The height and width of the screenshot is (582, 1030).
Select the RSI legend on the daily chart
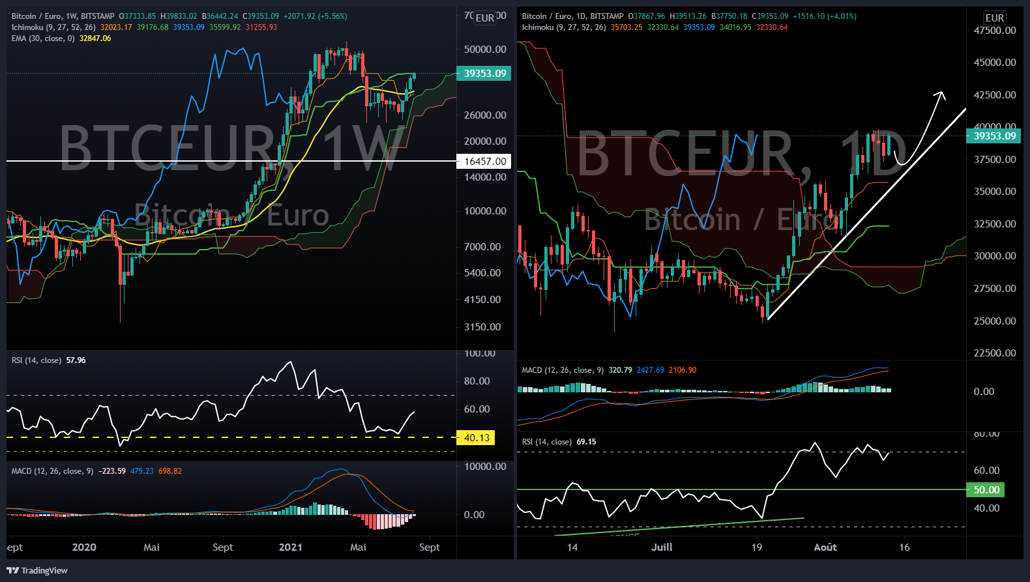tap(547, 442)
